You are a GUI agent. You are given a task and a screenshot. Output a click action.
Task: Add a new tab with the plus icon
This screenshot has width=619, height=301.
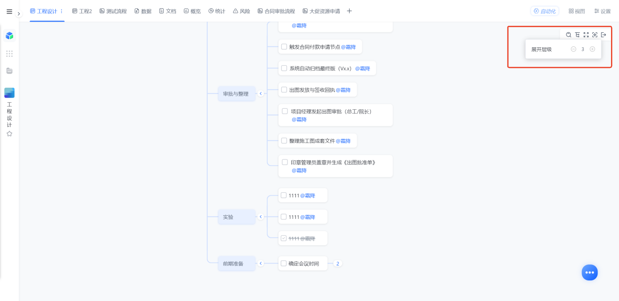pos(349,11)
